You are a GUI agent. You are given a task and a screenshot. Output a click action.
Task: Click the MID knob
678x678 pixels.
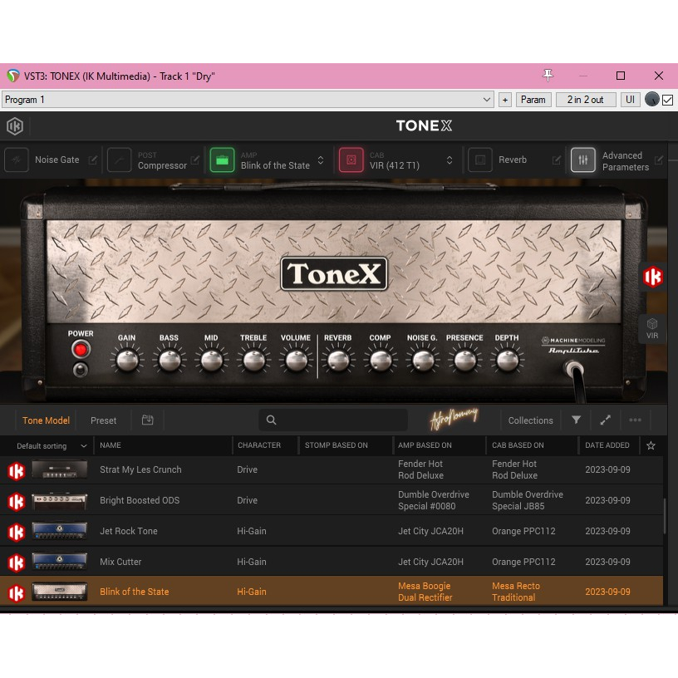point(211,361)
